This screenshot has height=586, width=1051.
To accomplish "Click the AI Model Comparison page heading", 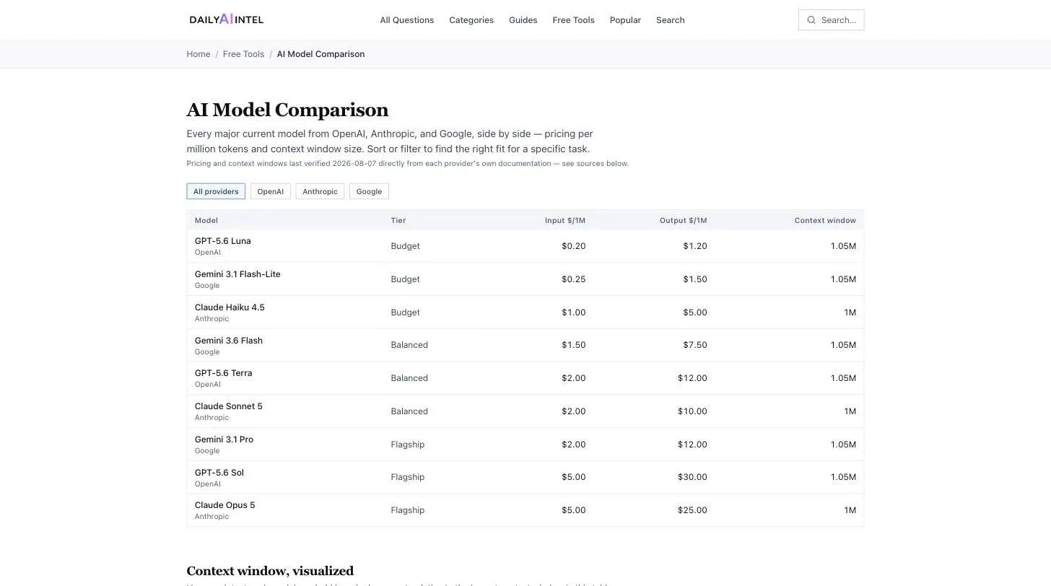I will pos(287,110).
